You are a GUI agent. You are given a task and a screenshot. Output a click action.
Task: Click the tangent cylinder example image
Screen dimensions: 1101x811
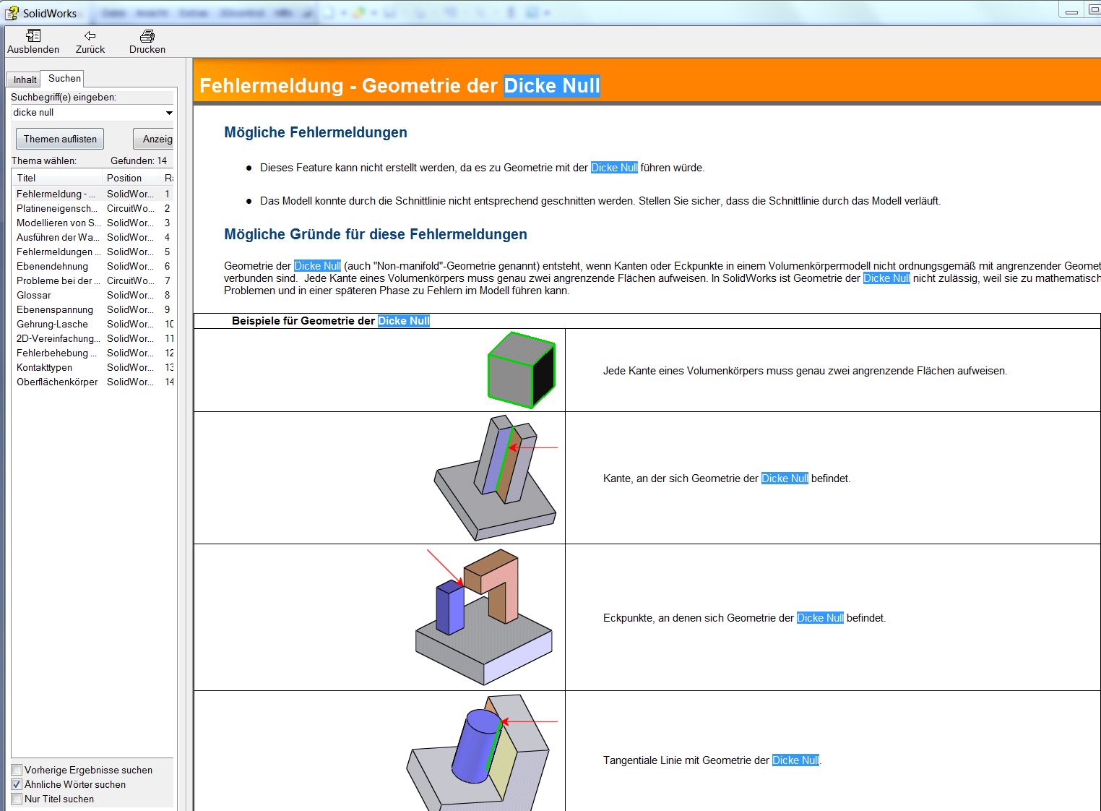click(x=483, y=752)
